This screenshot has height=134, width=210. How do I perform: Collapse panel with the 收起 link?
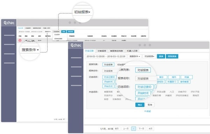click(x=148, y=111)
